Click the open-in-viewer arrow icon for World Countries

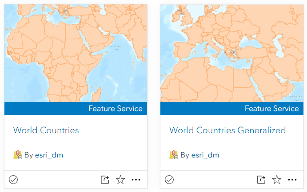pyautogui.click(x=105, y=180)
